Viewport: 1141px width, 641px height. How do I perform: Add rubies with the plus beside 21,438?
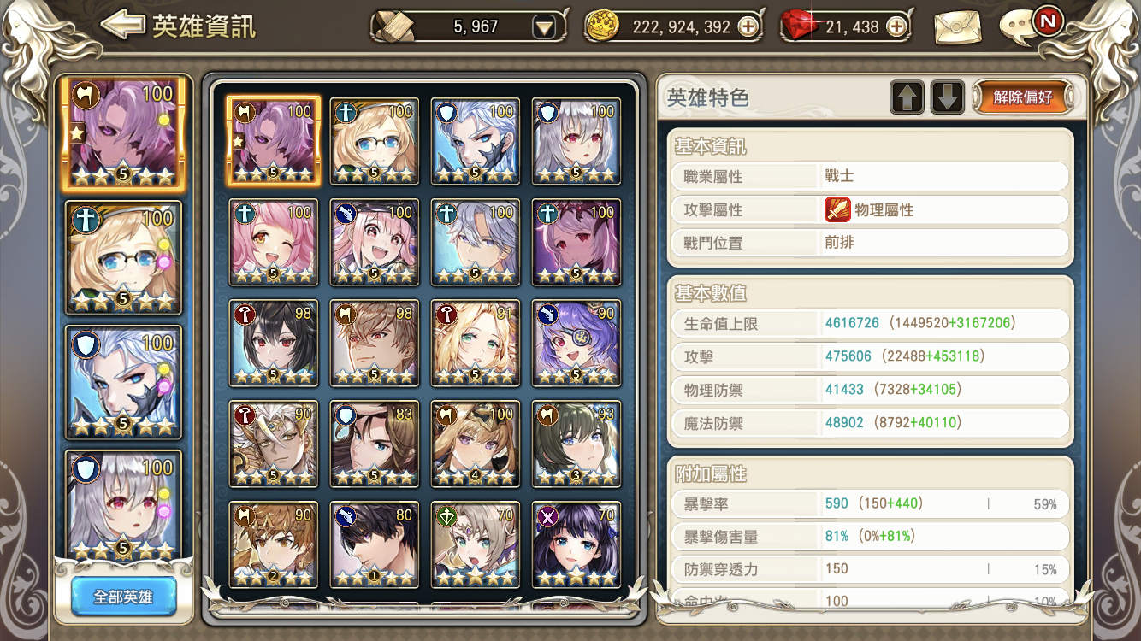pyautogui.click(x=896, y=27)
